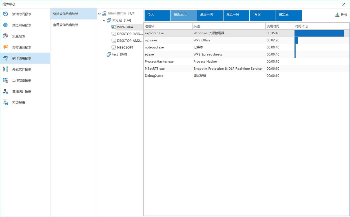
Task: Collapse the root network tree node
Action: (99, 14)
